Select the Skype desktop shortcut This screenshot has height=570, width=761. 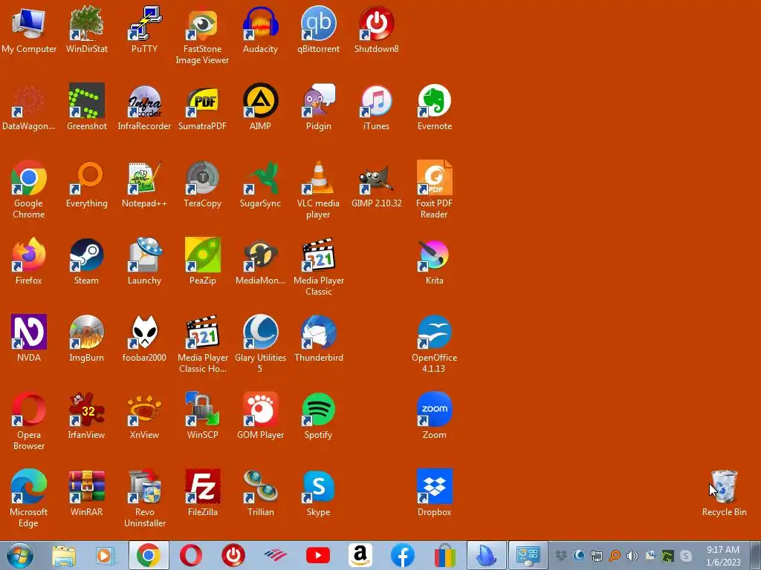pyautogui.click(x=318, y=485)
